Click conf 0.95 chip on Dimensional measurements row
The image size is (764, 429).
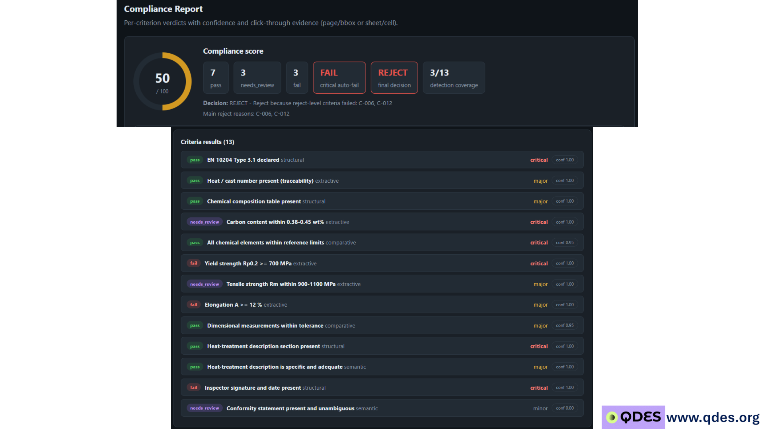[565, 325]
